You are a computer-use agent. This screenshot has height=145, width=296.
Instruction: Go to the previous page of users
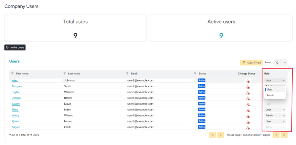click(220, 135)
